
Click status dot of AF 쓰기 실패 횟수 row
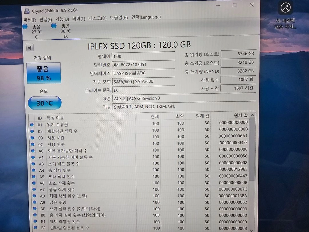(35, 208)
